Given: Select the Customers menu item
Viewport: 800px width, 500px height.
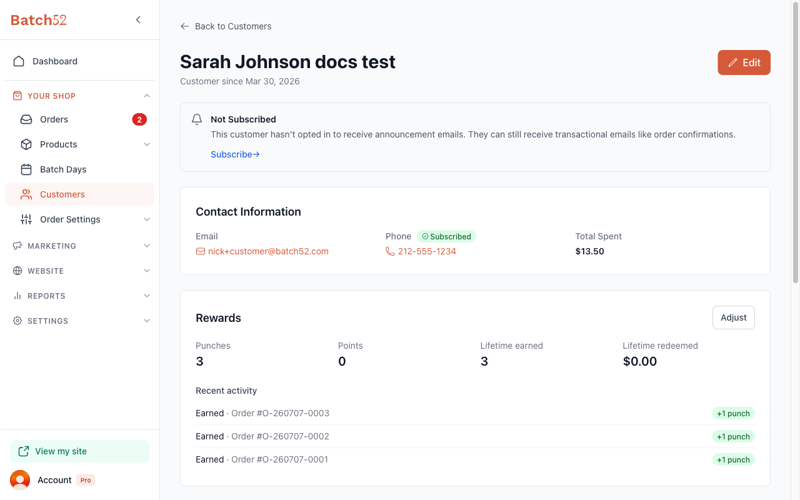Looking at the screenshot, I should pyautogui.click(x=79, y=194).
